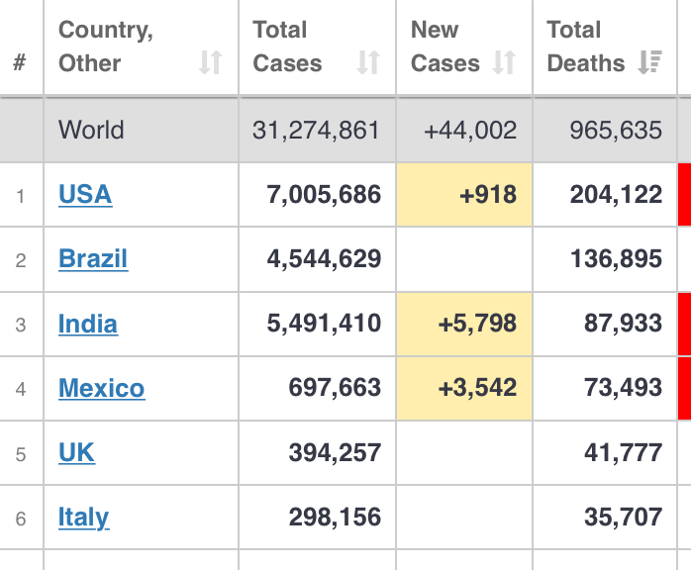The image size is (691, 570).
Task: Open the Italy country link
Action: coord(84,518)
